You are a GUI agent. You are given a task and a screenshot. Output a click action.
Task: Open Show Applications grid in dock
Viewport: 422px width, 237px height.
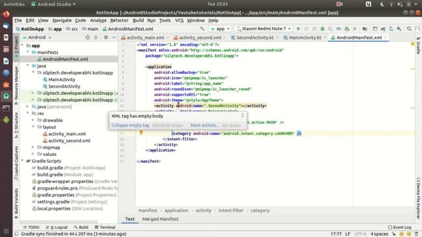coord(6,231)
